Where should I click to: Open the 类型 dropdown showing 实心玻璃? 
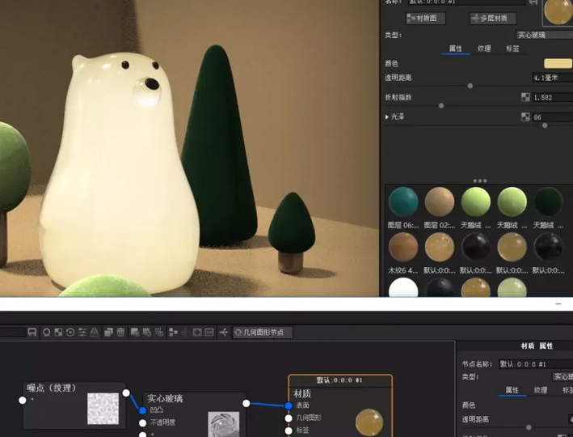543,35
